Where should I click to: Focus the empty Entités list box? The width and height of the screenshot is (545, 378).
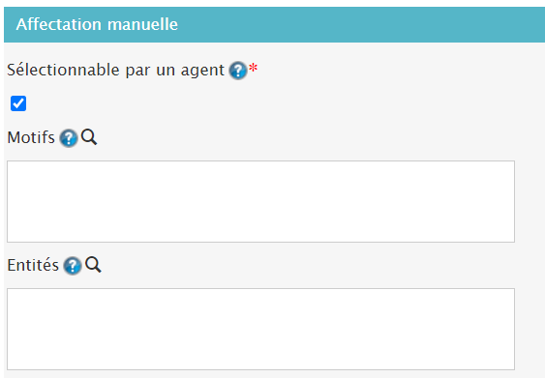[x=260, y=329]
